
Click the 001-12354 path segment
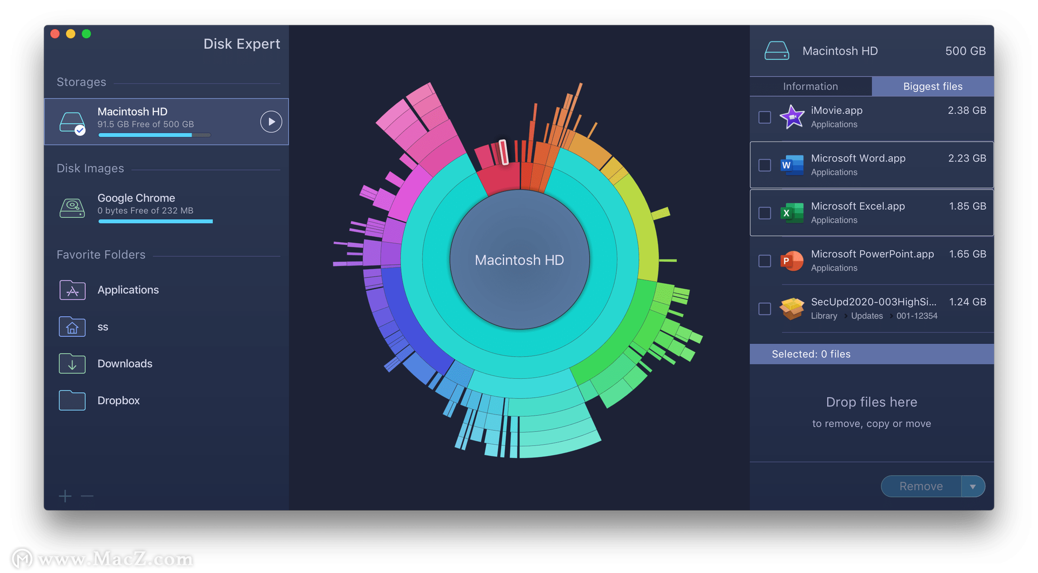tap(917, 316)
